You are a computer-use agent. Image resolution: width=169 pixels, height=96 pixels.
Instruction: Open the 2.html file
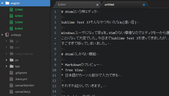click(x=19, y=10)
